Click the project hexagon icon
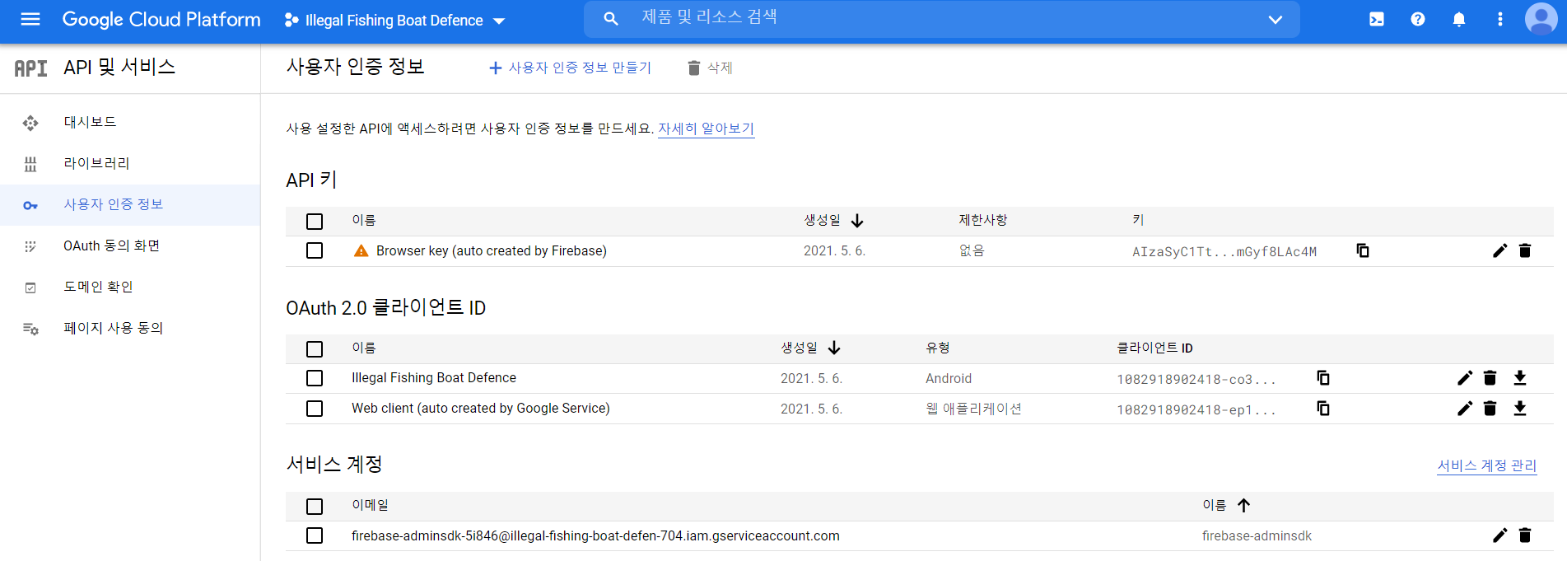Screen dimensions: 1567x561 [x=291, y=20]
